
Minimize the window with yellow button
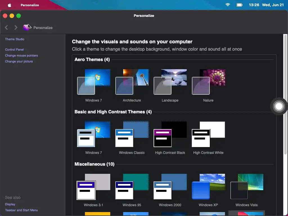tap(12, 16)
